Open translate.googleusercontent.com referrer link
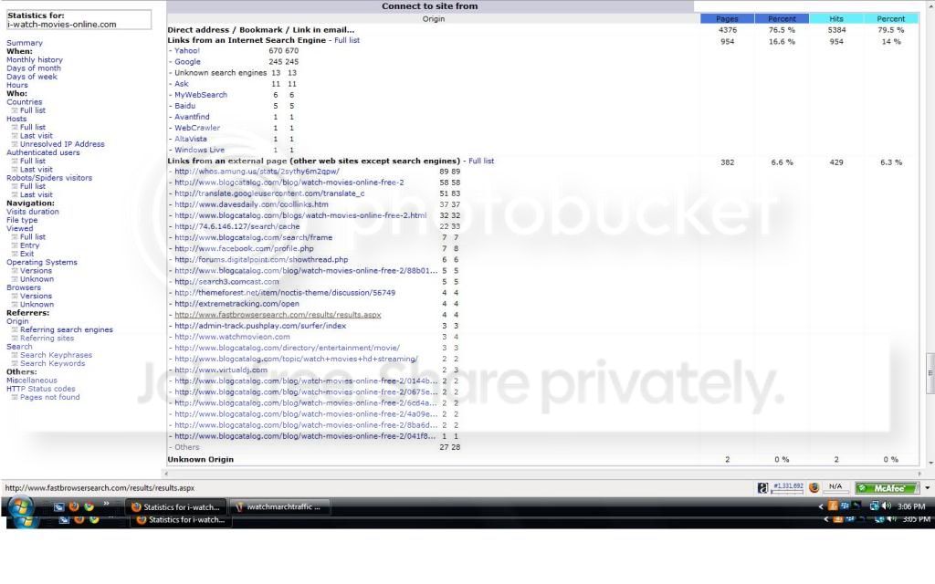This screenshot has width=935, height=584. click(269, 193)
